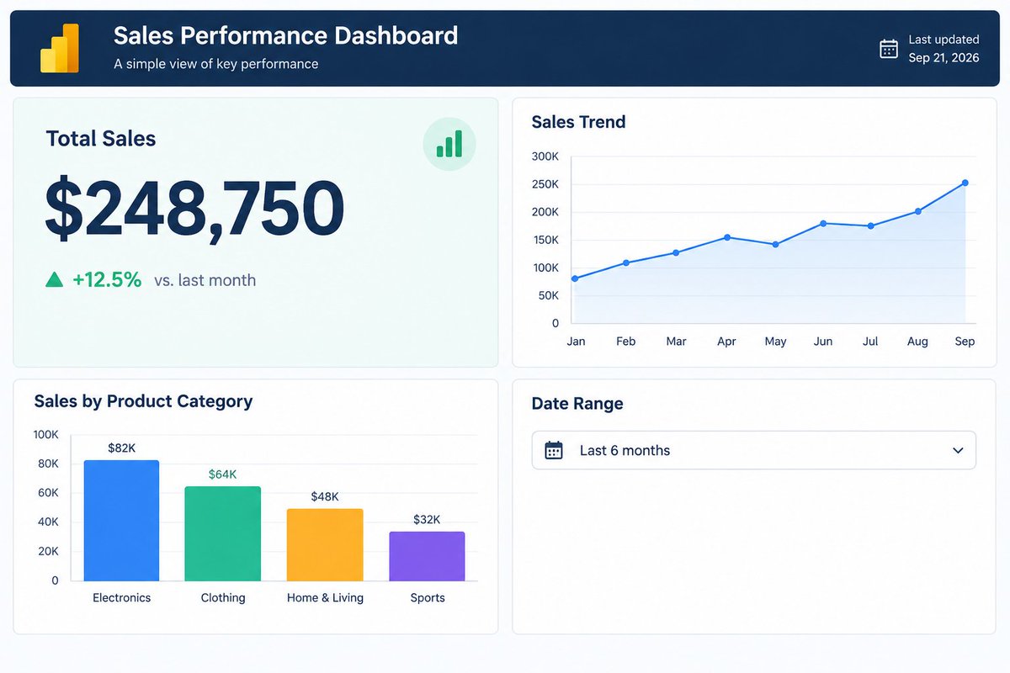Click the Total Sales heading
1010x673 pixels.
pyautogui.click(x=101, y=139)
